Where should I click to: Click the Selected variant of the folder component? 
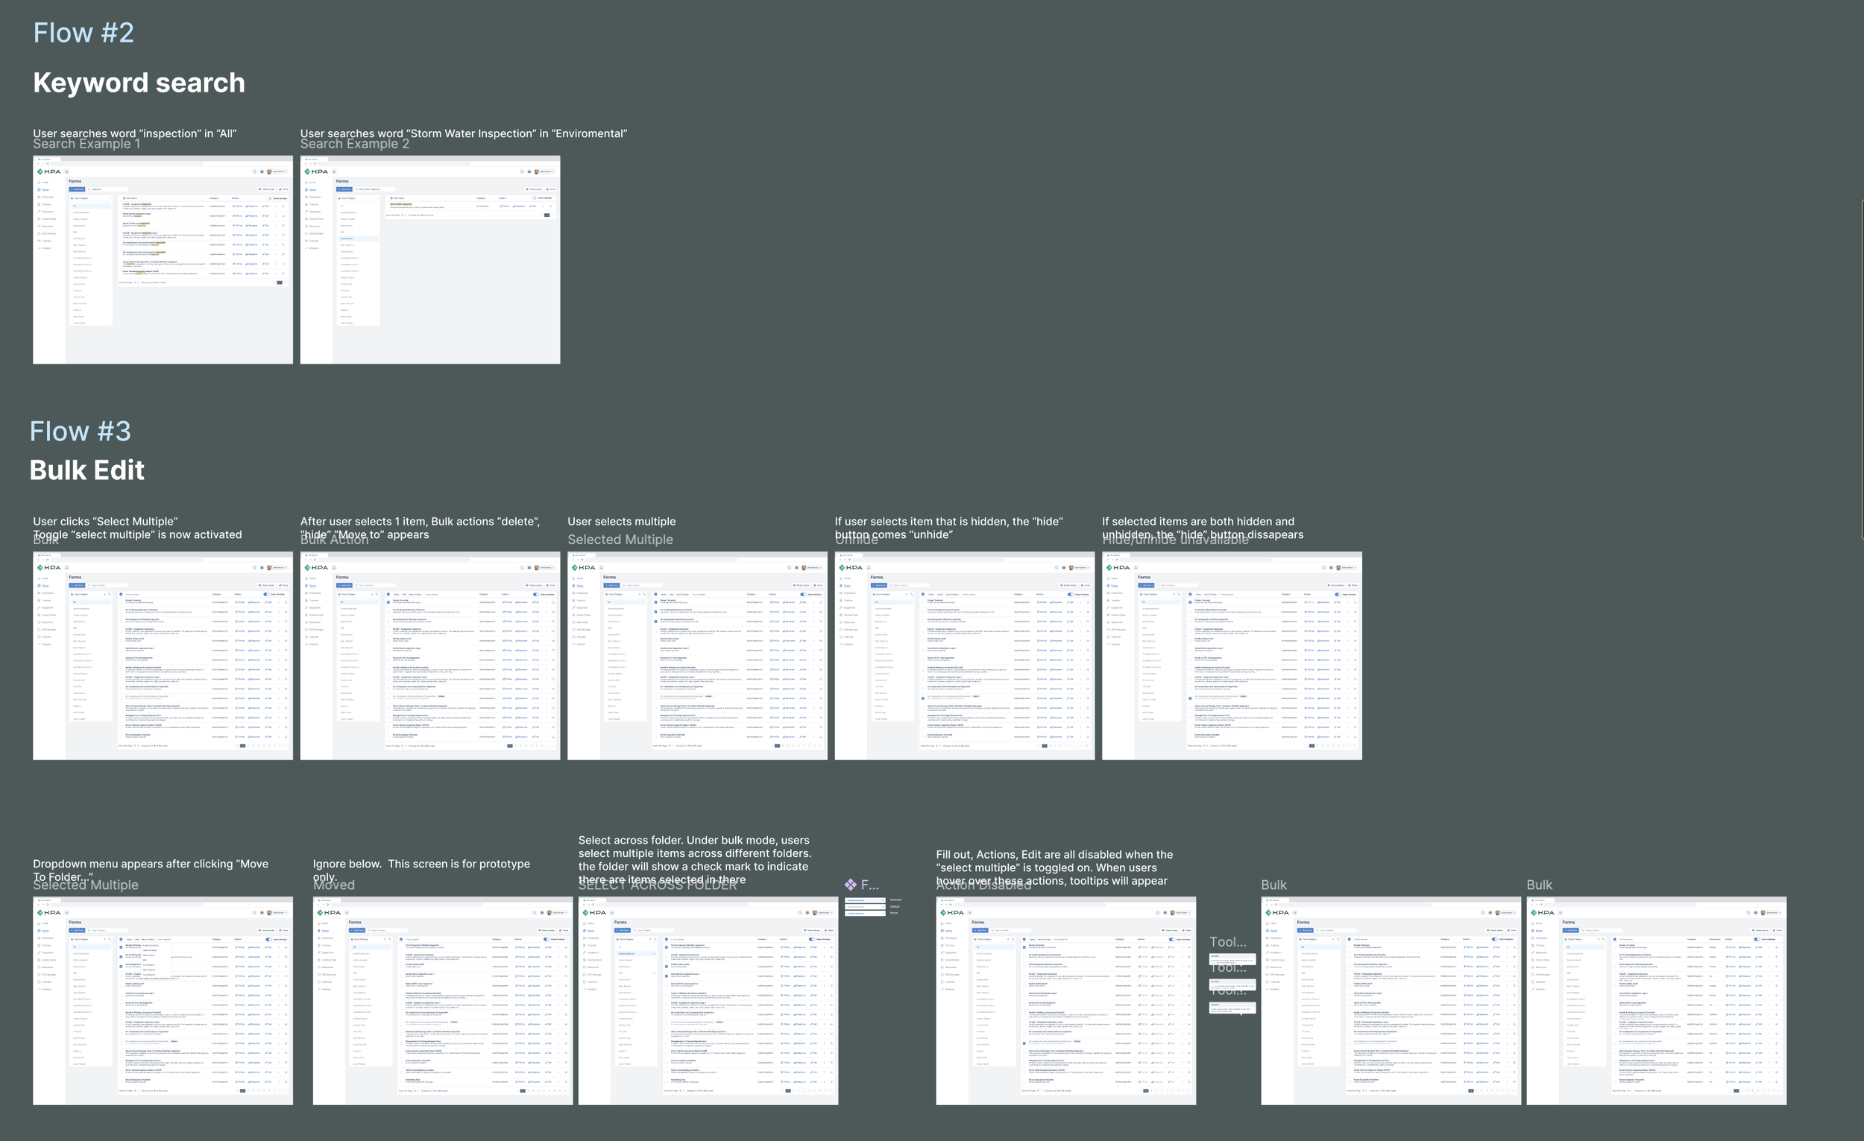(865, 900)
